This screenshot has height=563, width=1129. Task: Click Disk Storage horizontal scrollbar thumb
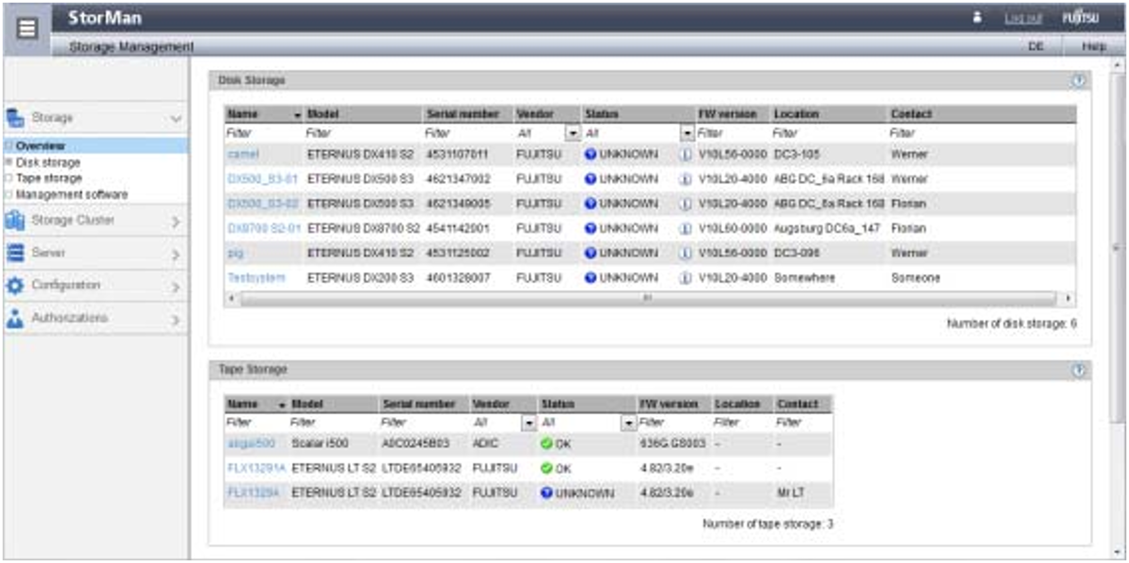tap(647, 298)
